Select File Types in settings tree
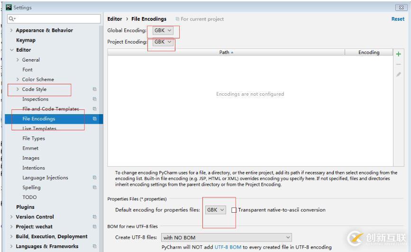This screenshot has height=252, width=411. point(34,138)
